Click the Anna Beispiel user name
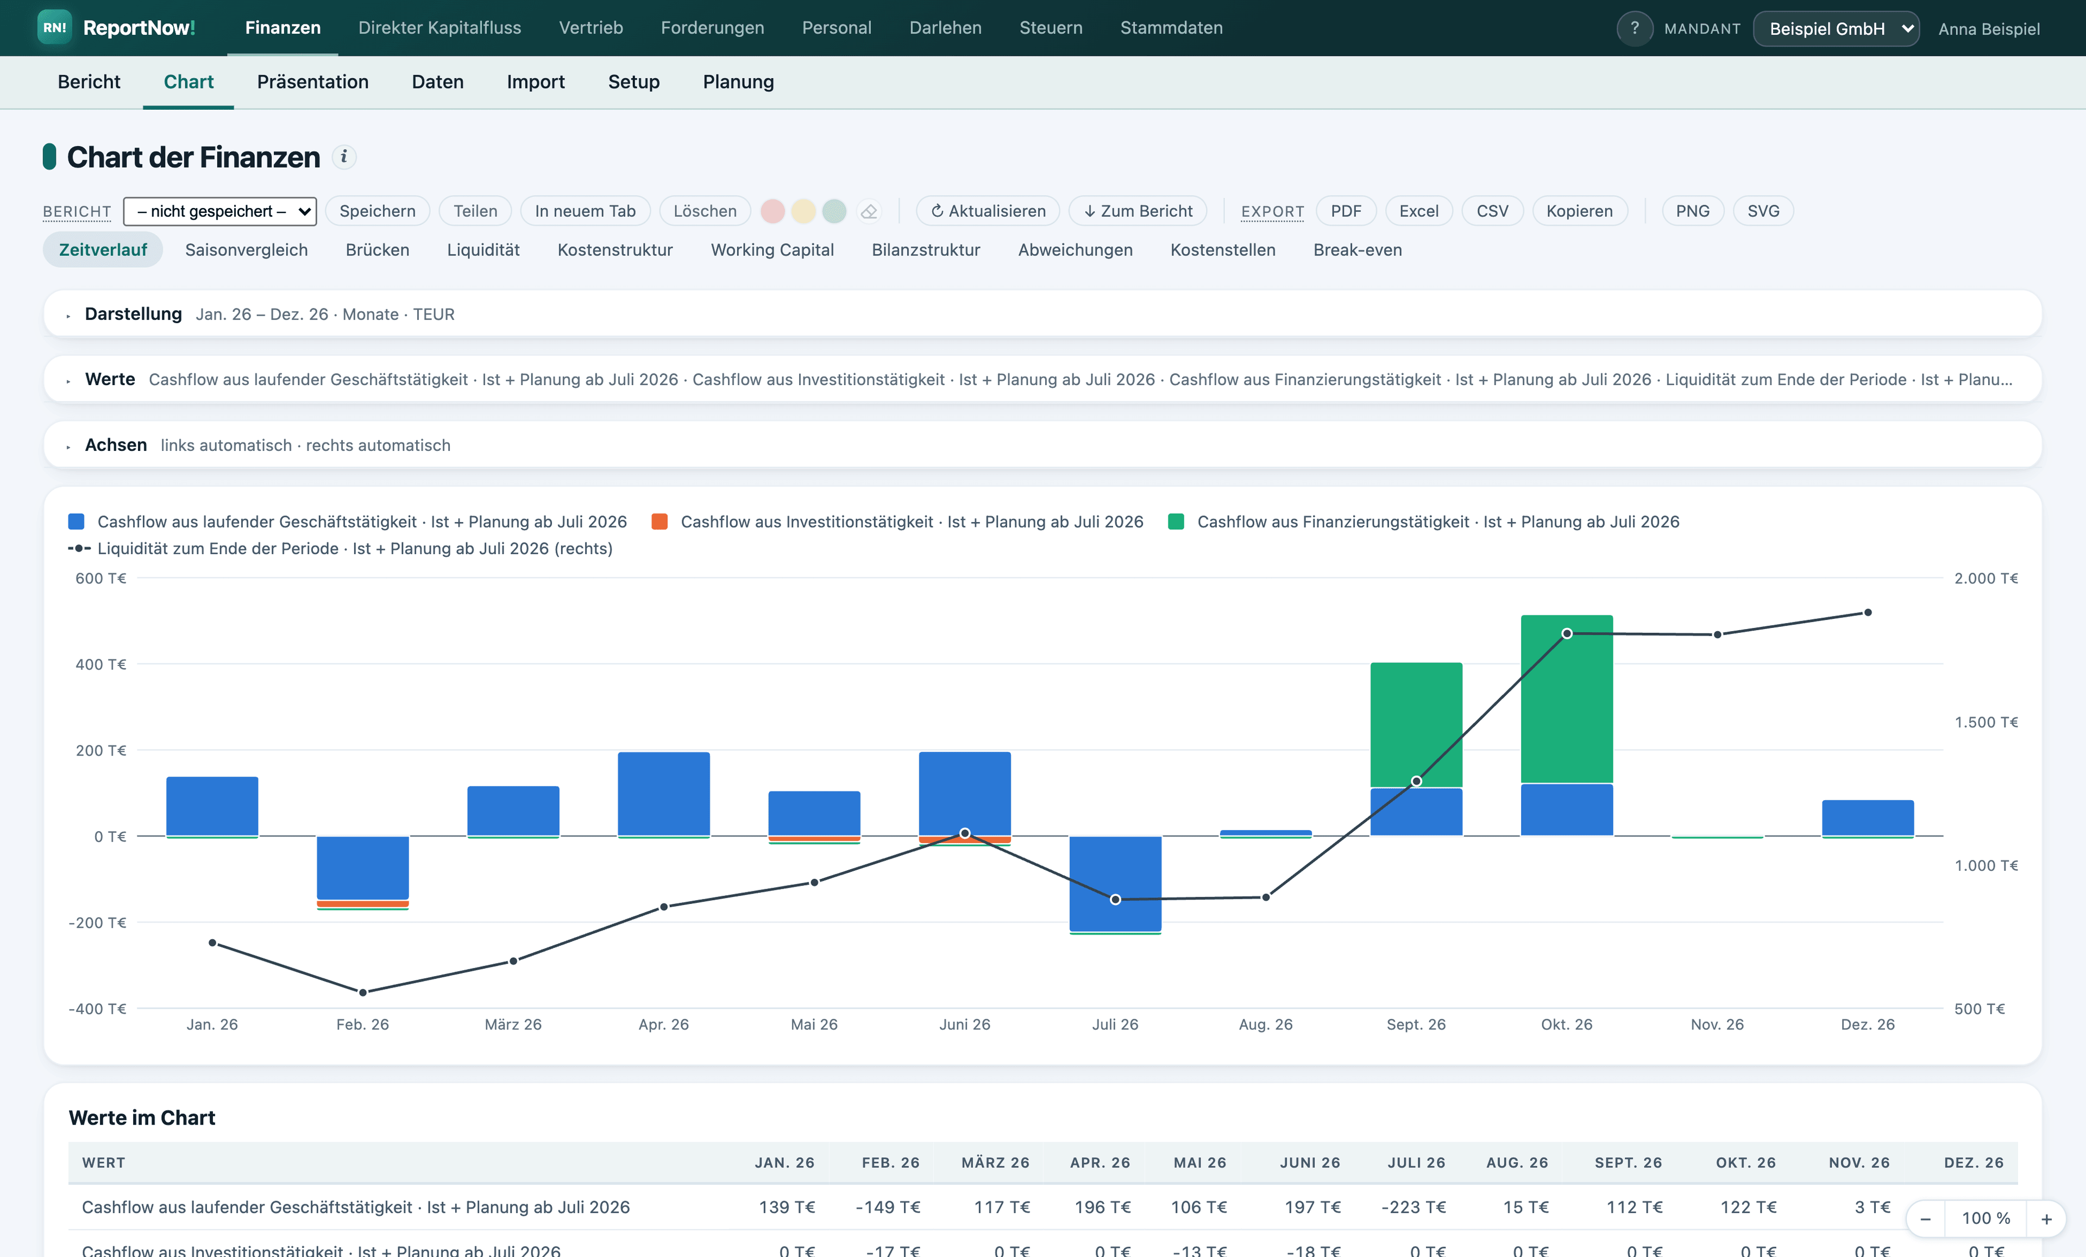 coord(1989,29)
